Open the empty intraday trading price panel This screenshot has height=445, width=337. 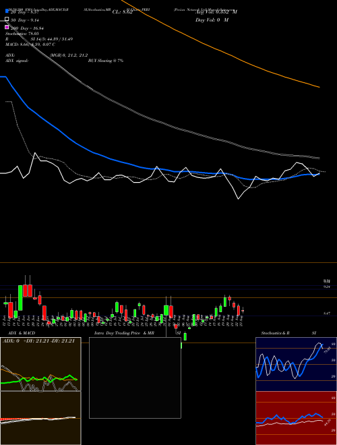pos(135,378)
